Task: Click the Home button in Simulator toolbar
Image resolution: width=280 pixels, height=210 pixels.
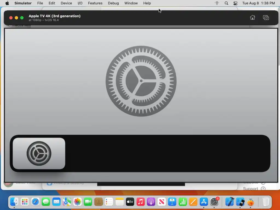Action: pyautogui.click(x=252, y=17)
